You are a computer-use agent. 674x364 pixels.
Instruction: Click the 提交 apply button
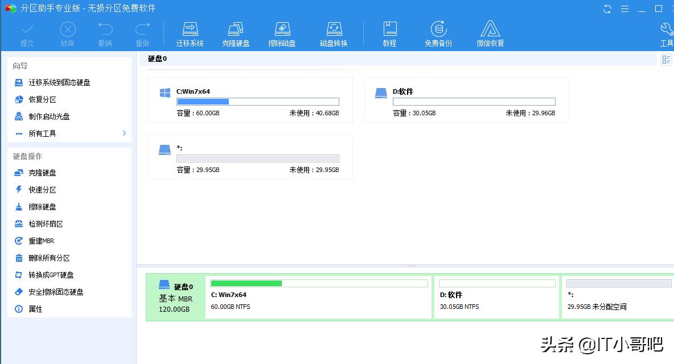[27, 32]
